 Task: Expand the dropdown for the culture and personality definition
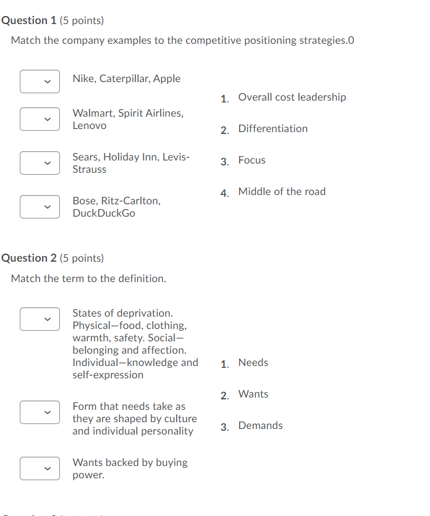point(40,412)
